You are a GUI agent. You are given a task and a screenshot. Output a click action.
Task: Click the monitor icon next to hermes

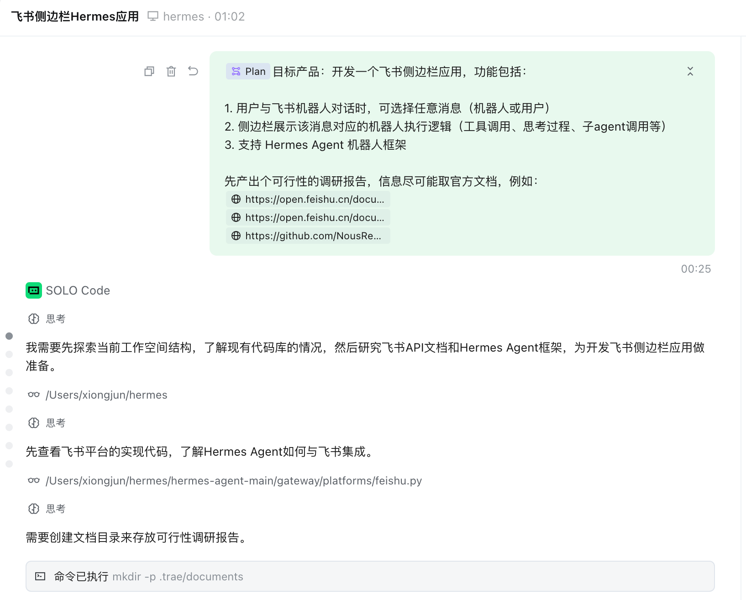(153, 16)
